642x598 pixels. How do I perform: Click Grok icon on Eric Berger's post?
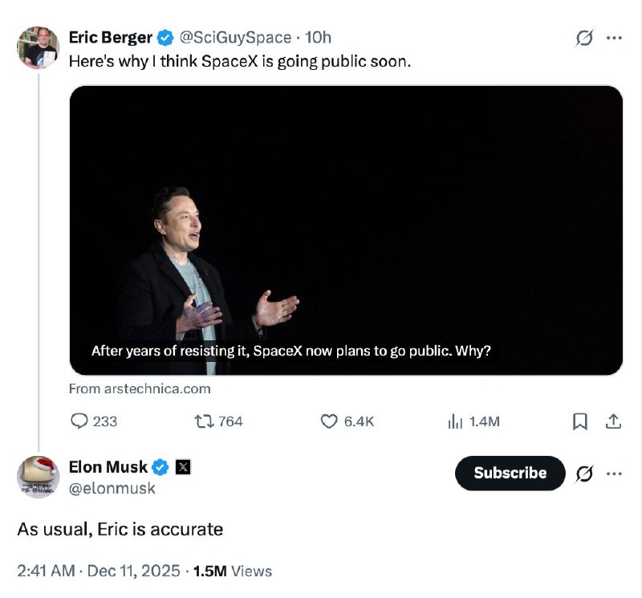tap(585, 38)
